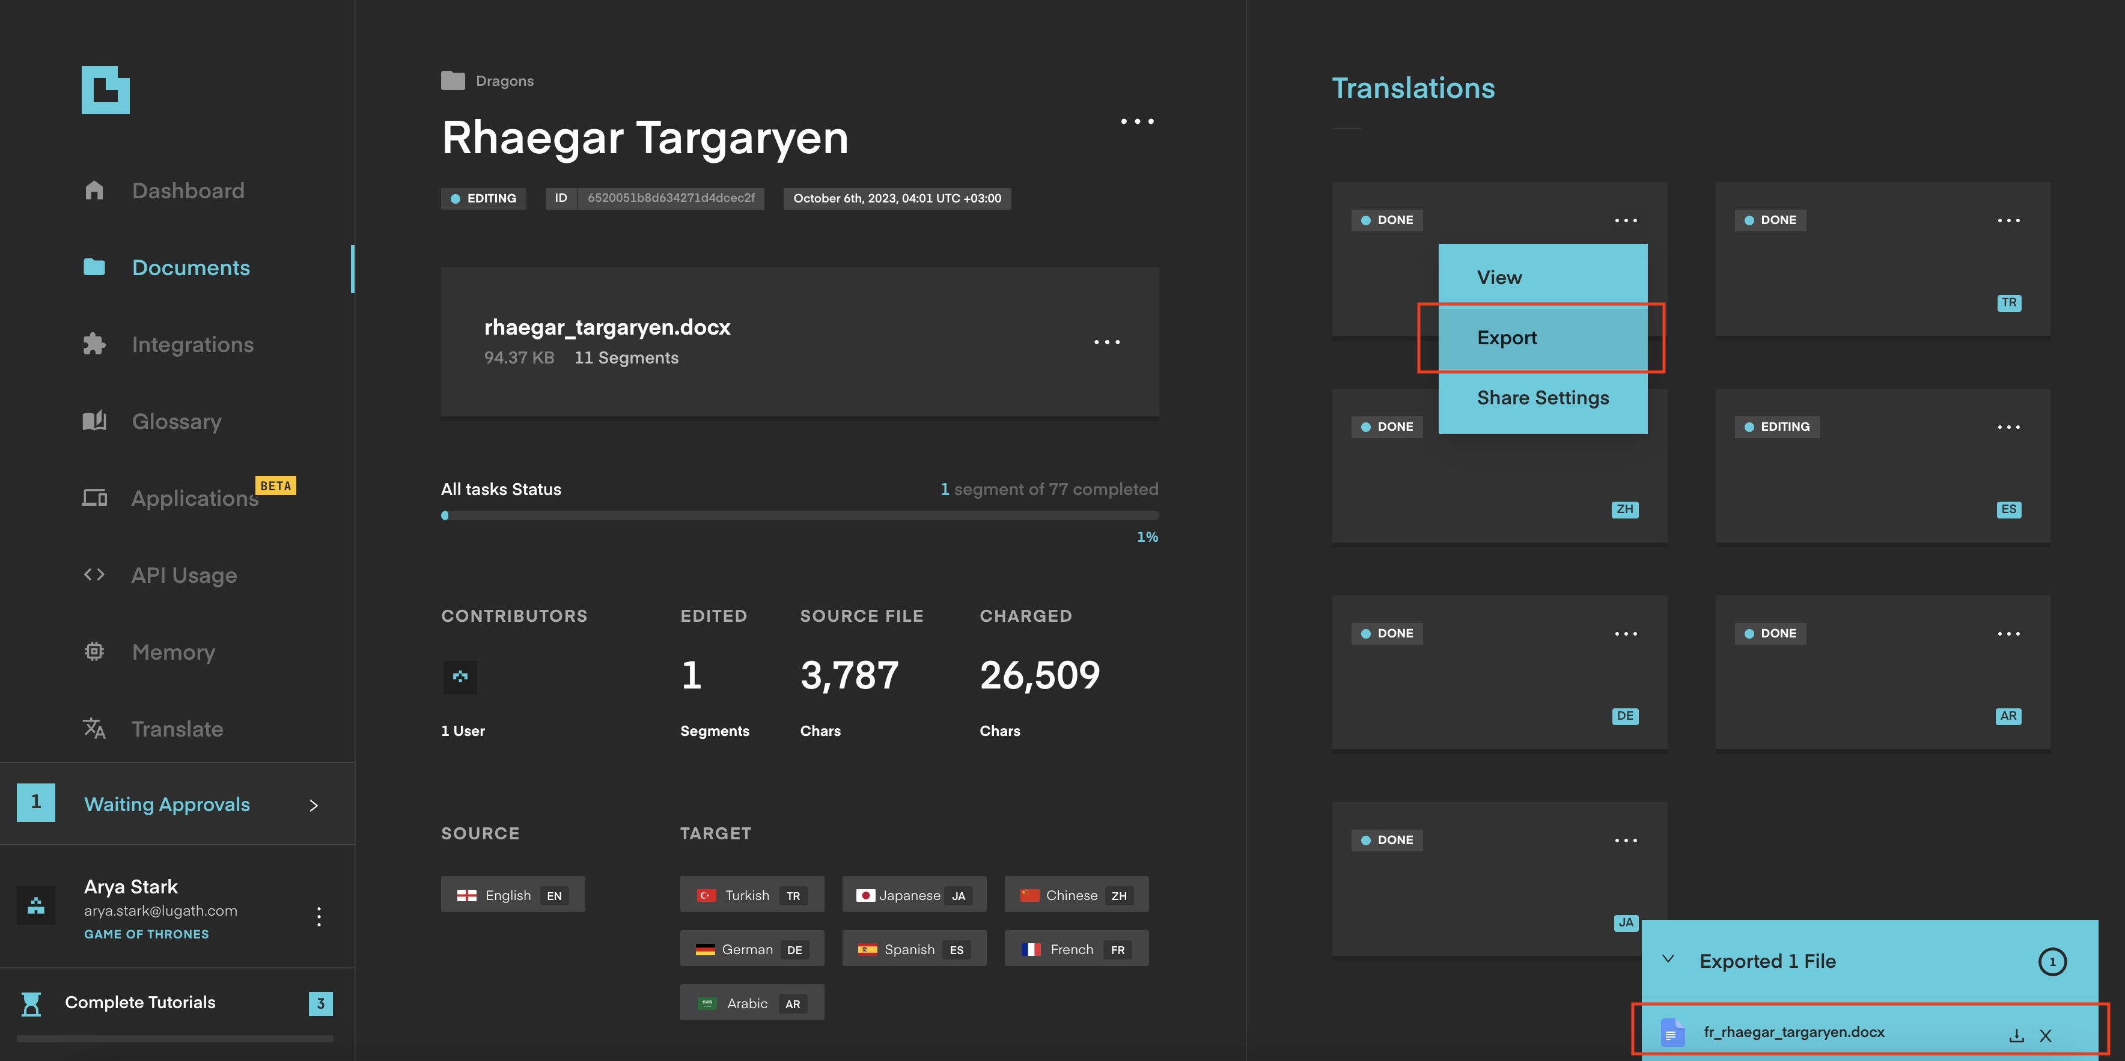Click the English EN source language chip

coord(512,895)
